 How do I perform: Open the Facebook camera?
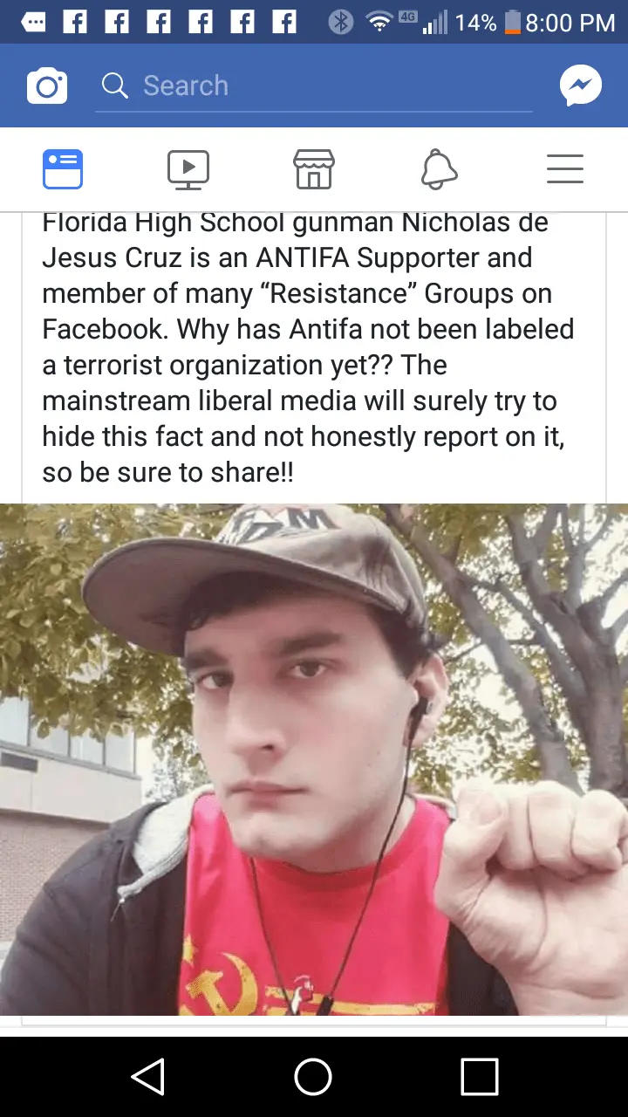[47, 86]
